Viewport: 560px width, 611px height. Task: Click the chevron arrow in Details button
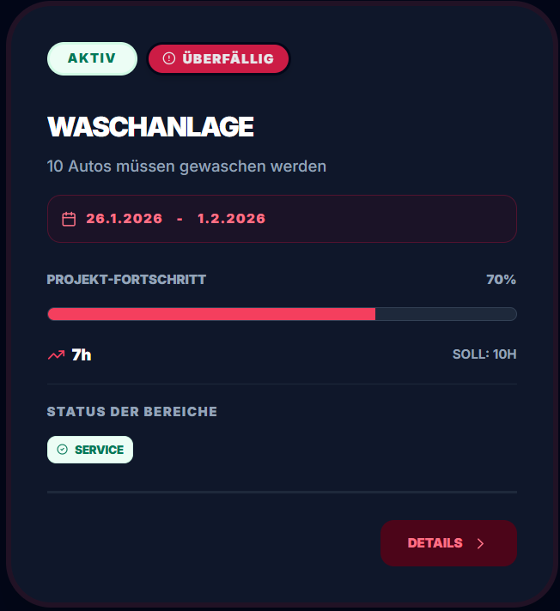(480, 543)
